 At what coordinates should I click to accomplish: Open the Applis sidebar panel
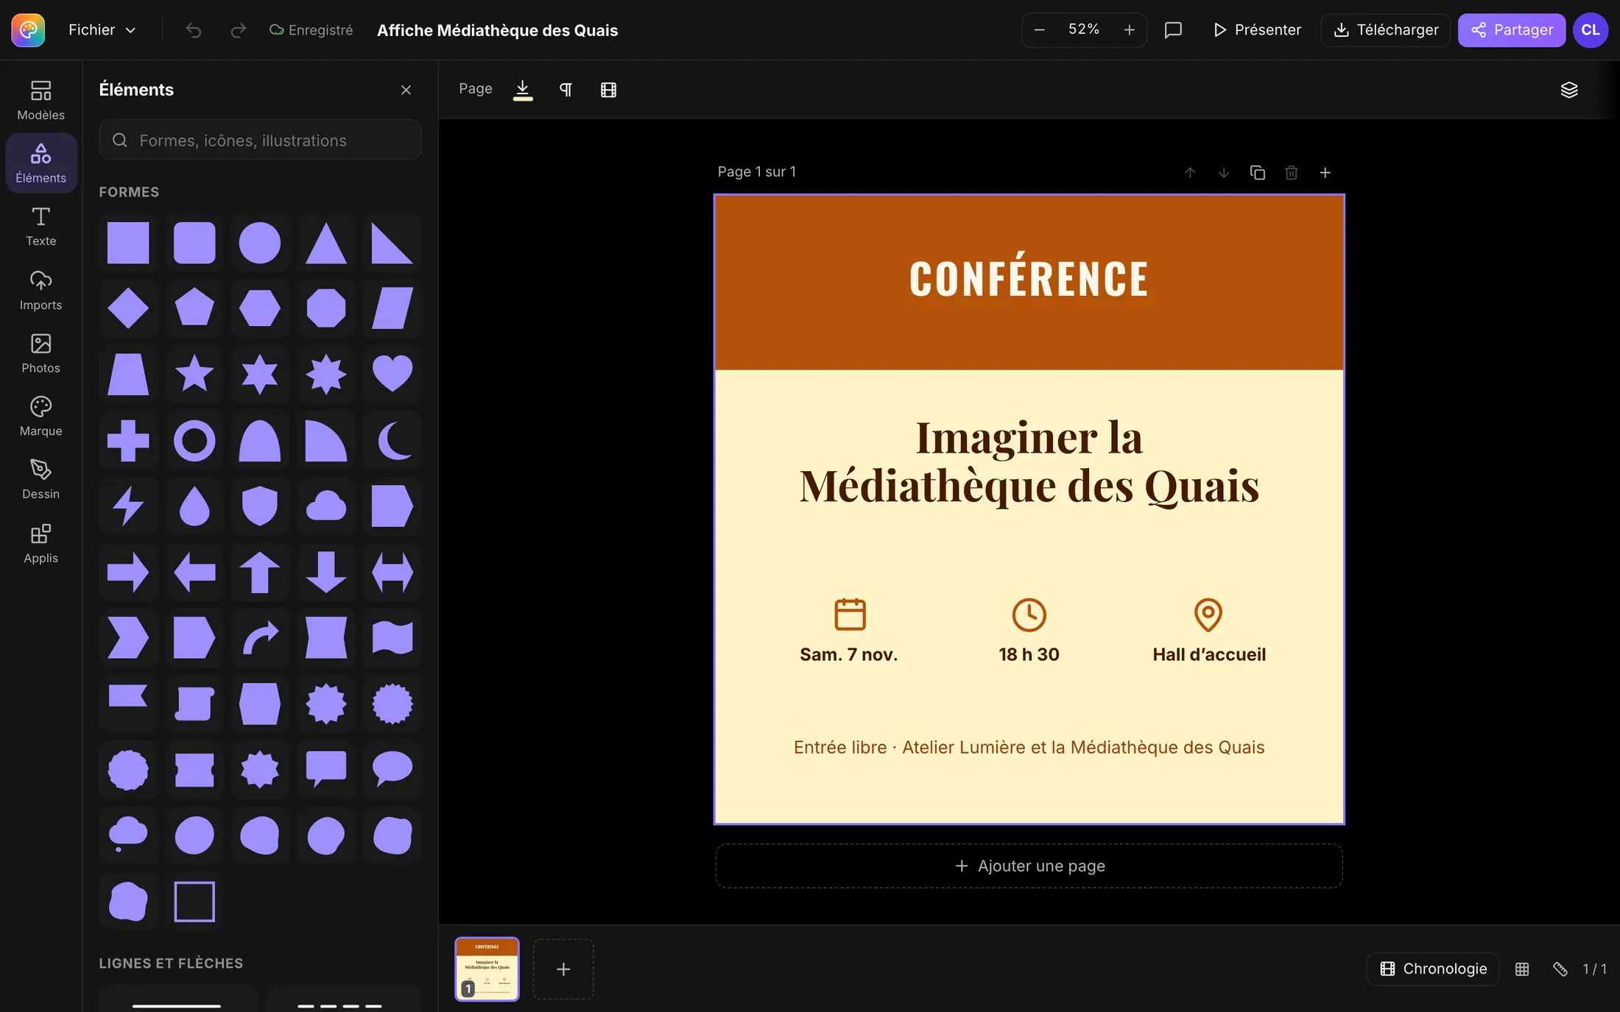[40, 543]
